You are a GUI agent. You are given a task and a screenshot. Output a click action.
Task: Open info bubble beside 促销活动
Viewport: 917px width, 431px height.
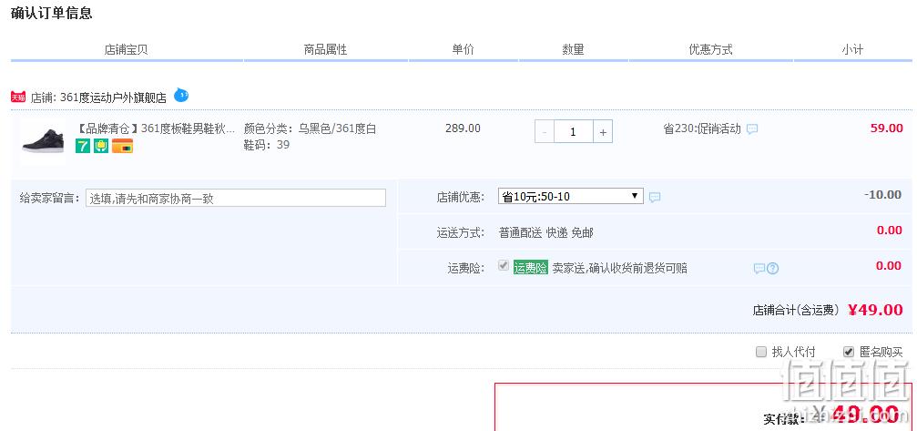pyautogui.click(x=752, y=129)
